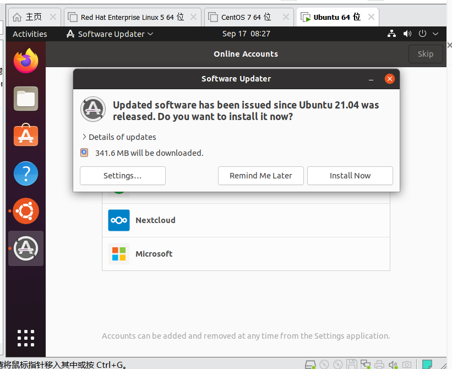The height and width of the screenshot is (369, 452).
Task: Close the Software Updater dialog
Action: click(389, 79)
